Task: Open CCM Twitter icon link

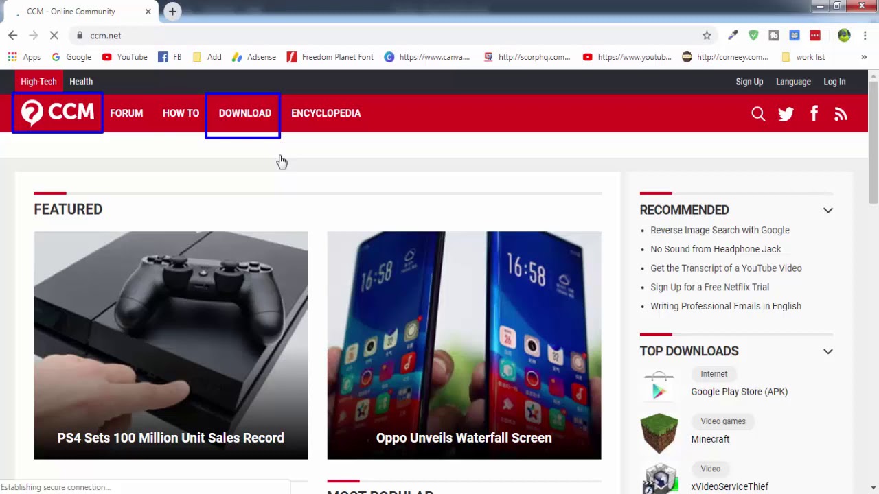Action: click(x=786, y=114)
